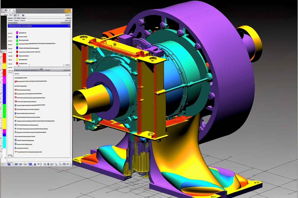This screenshot has height=198, width=298.
Task: Select the blue highlighted header row in the panel
Action: click(x=39, y=26)
